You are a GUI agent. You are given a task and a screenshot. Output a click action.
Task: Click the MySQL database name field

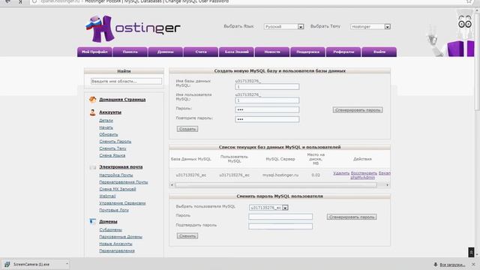[x=267, y=87]
